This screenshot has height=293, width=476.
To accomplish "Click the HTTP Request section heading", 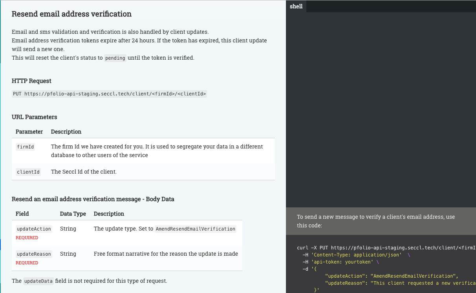I will tap(31, 81).
